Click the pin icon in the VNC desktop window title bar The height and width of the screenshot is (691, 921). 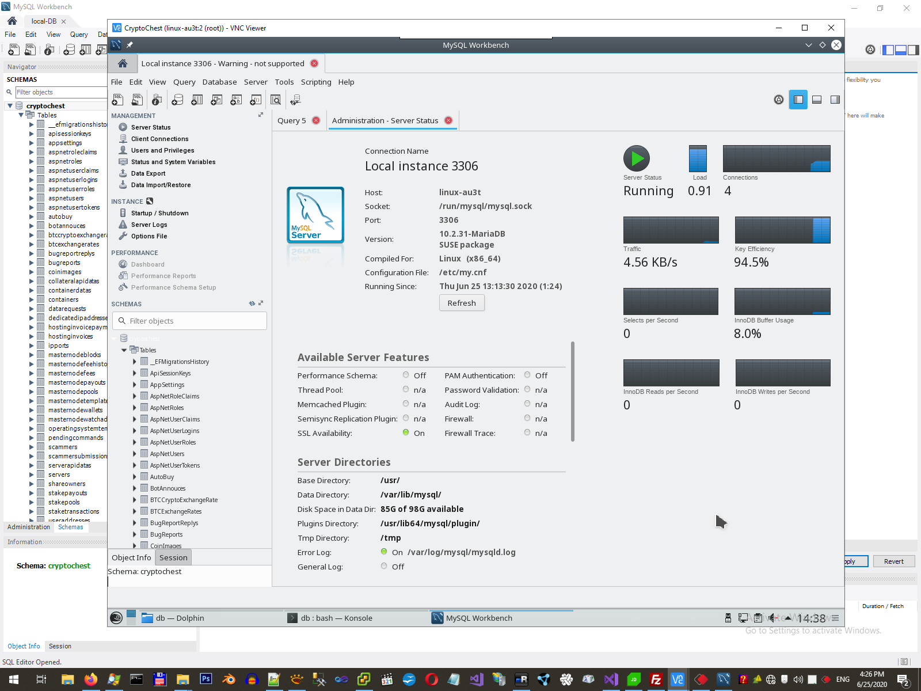(x=130, y=45)
